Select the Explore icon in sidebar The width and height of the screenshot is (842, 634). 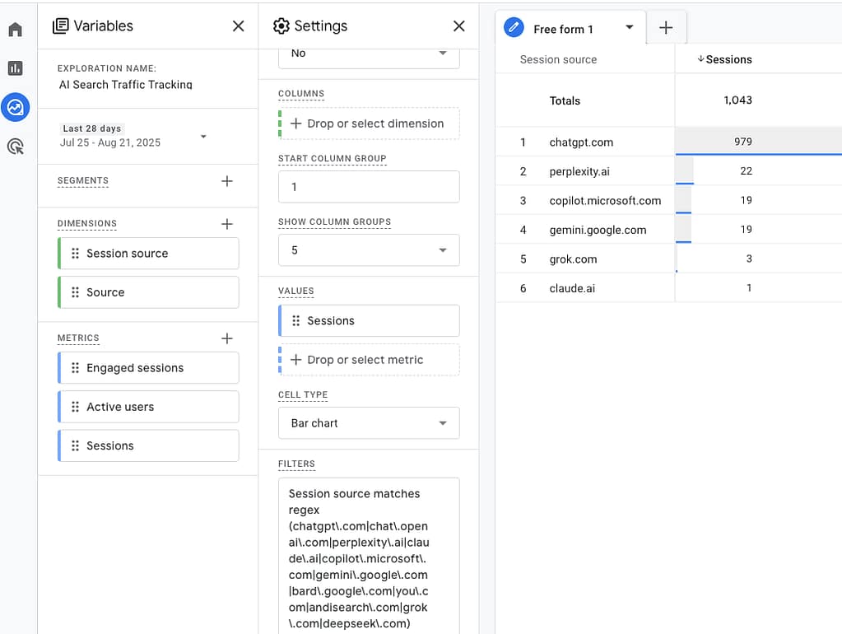pyautogui.click(x=15, y=108)
